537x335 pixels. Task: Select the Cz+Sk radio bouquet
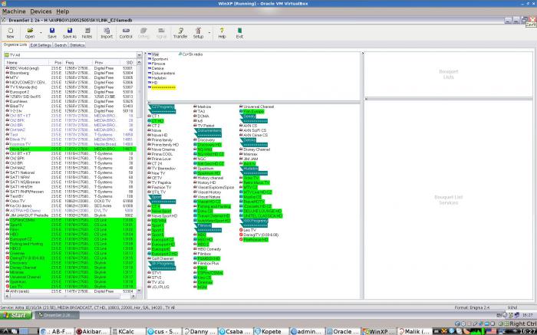pyautogui.click(x=190, y=54)
